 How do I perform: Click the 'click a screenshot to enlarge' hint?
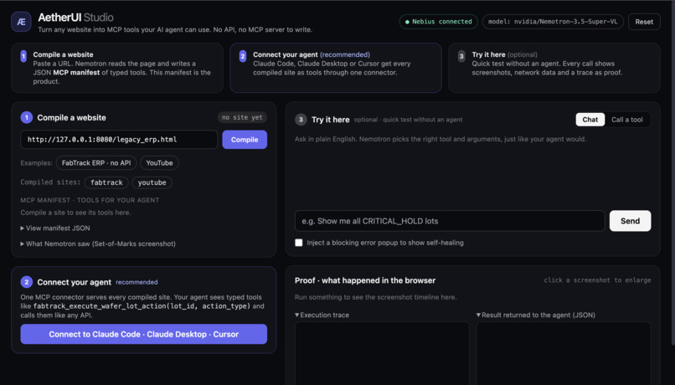click(x=597, y=280)
